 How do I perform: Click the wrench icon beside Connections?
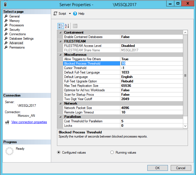pos(6,34)
